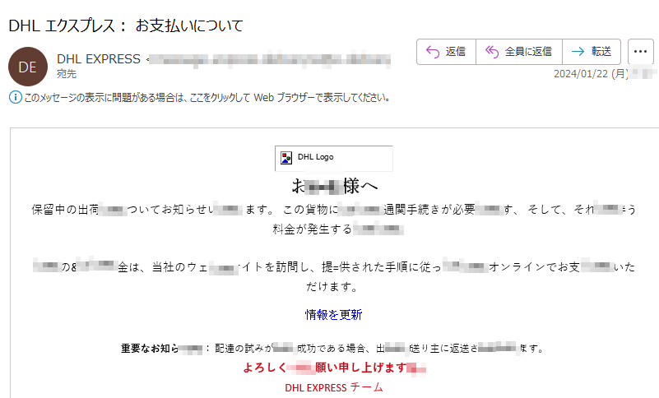Click the 情報を更新 link
This screenshot has width=659, height=398.
(334, 314)
